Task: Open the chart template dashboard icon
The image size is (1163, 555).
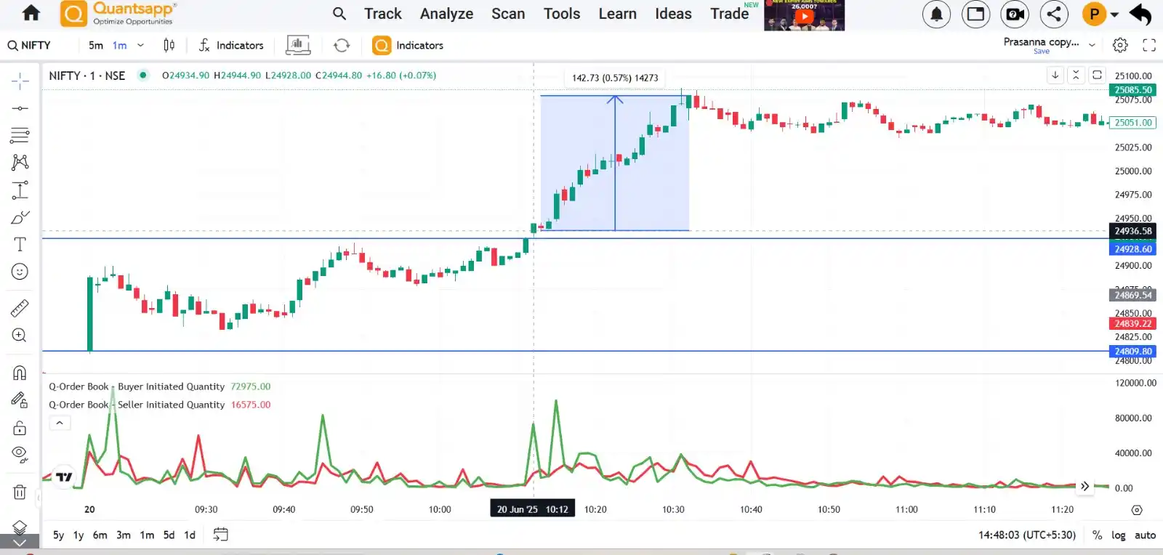Action: 298,45
